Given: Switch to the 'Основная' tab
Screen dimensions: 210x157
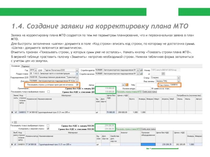Looking at the screenshot, I should click(x=15, y=66).
